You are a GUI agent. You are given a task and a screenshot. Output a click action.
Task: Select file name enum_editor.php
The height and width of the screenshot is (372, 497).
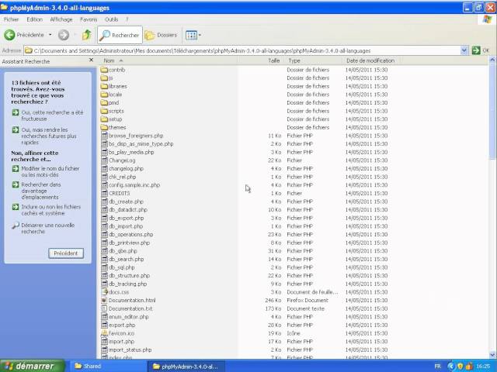pos(128,317)
